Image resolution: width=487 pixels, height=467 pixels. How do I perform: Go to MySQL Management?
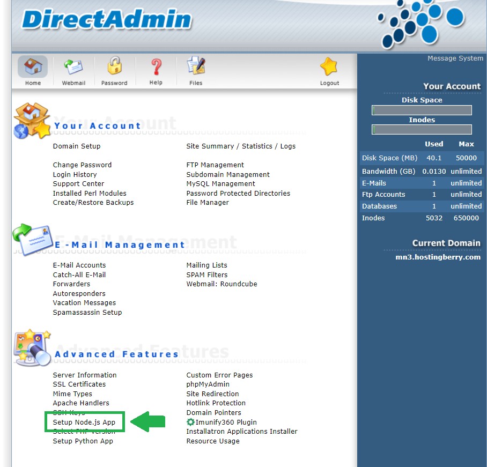(x=220, y=184)
